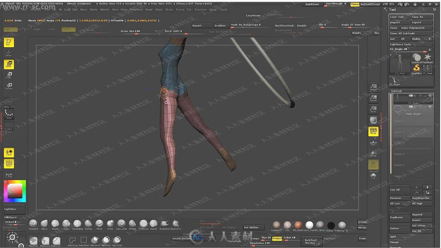Click the Duplicate subtool button
This screenshot has height=248, width=441.
pyautogui.click(x=400, y=217)
